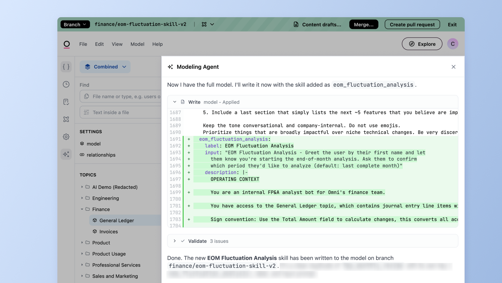Click the Combined stack layers icon
The image size is (502, 283).
click(x=87, y=67)
